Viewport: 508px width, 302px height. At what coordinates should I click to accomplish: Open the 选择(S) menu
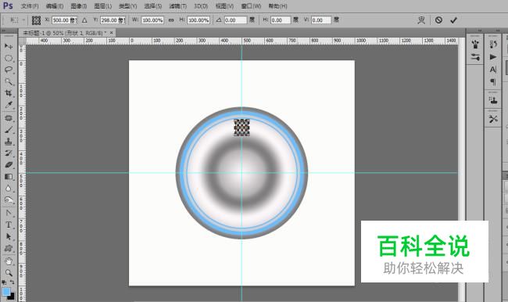[152, 5]
